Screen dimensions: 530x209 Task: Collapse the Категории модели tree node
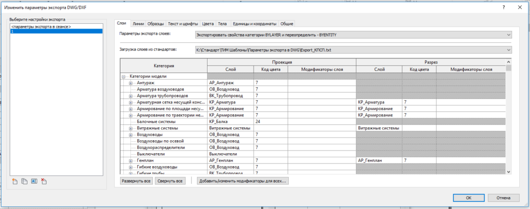tap(124, 76)
